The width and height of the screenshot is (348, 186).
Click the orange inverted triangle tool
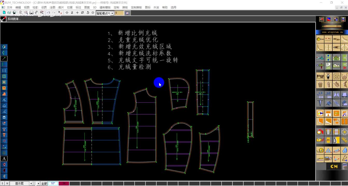click(4, 135)
